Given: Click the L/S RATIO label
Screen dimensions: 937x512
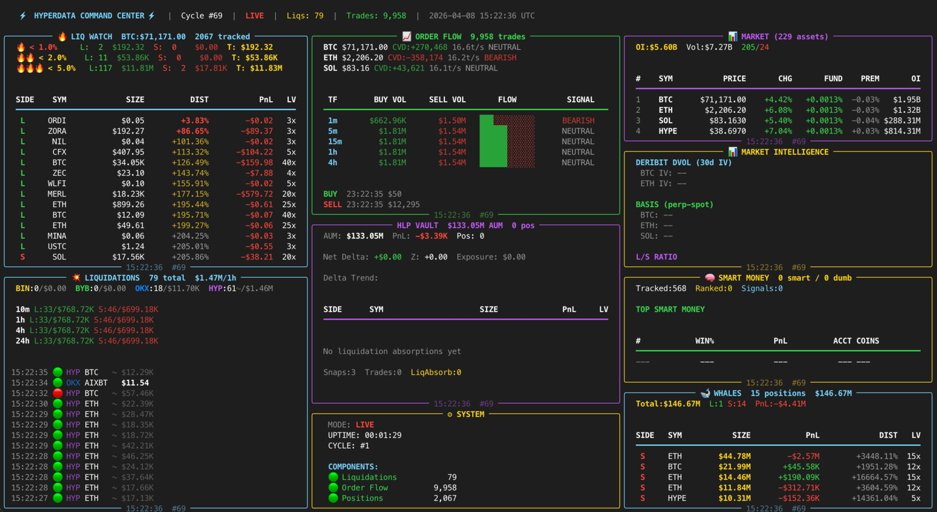Looking at the screenshot, I should coord(656,257).
